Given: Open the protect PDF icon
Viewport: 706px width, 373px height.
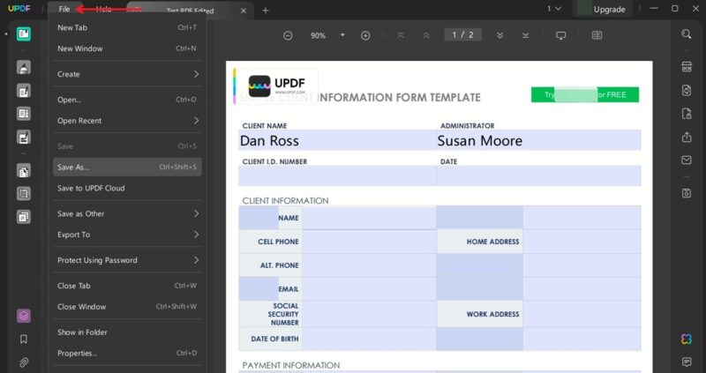Looking at the screenshot, I should [687, 114].
